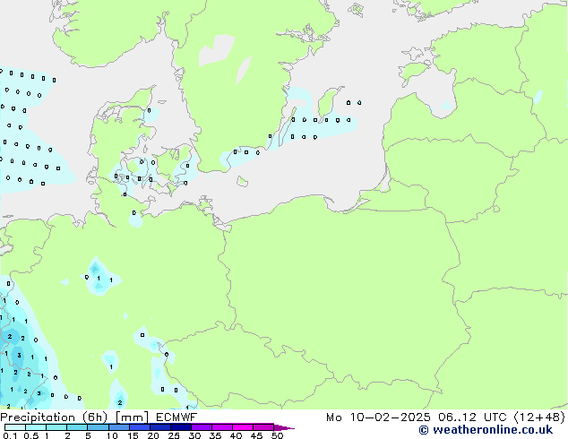Viewport: 568px width, 439px height.
Task: Click the legend label '35'
Action: tap(215, 435)
